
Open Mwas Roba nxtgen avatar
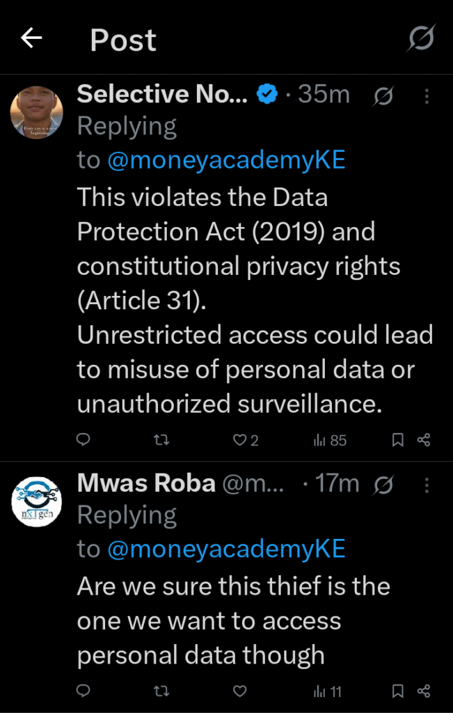[36, 501]
